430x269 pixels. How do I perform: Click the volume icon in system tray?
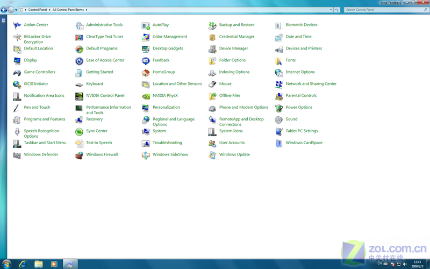tap(405, 264)
